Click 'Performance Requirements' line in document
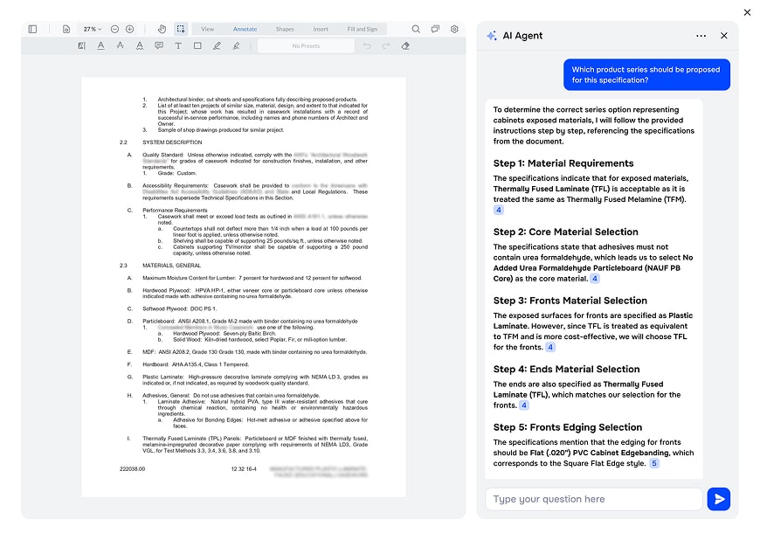Viewport: 760px width, 540px height. 175,211
